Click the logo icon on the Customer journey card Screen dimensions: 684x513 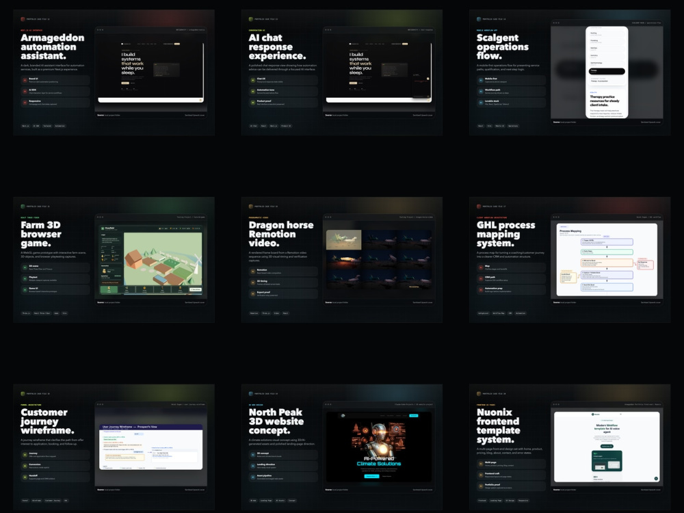[x=23, y=393]
